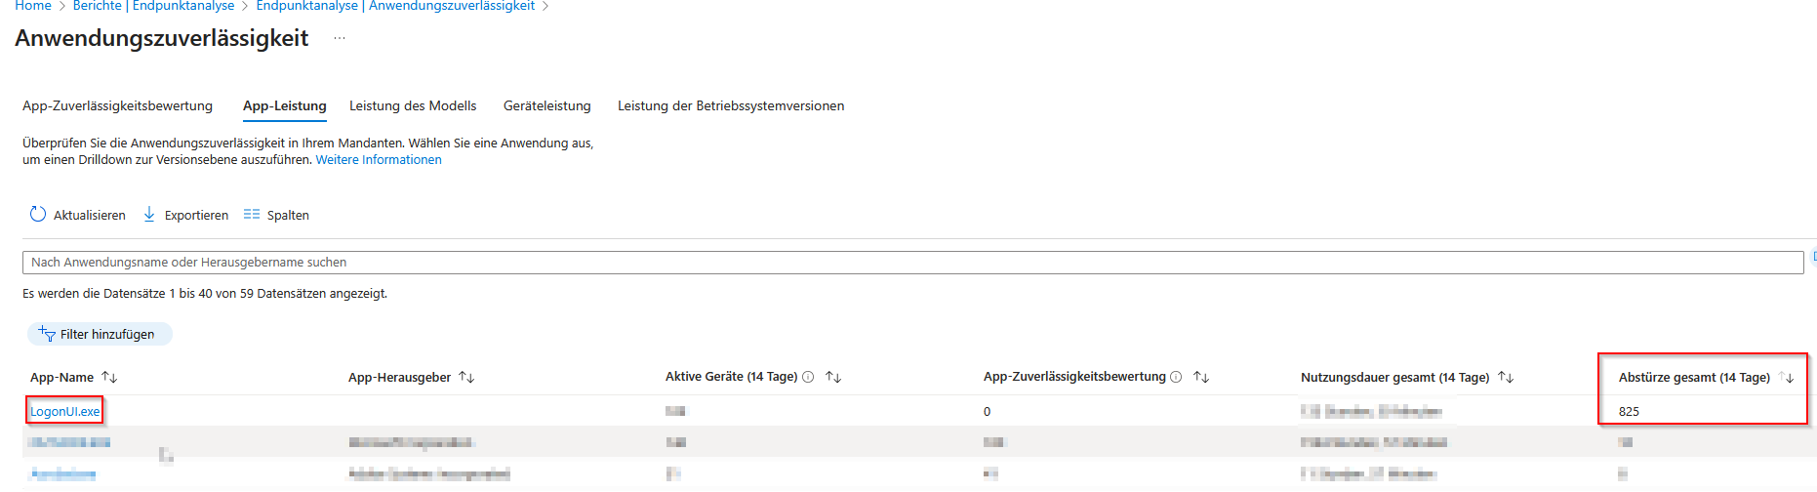Switch to App-Zuverlässigkeitsbewertung tab
Image resolution: width=1817 pixels, height=492 pixels.
tap(117, 105)
